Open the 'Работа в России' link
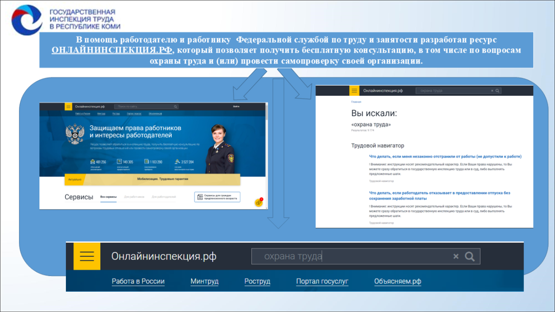The height and width of the screenshot is (312, 555). click(138, 281)
